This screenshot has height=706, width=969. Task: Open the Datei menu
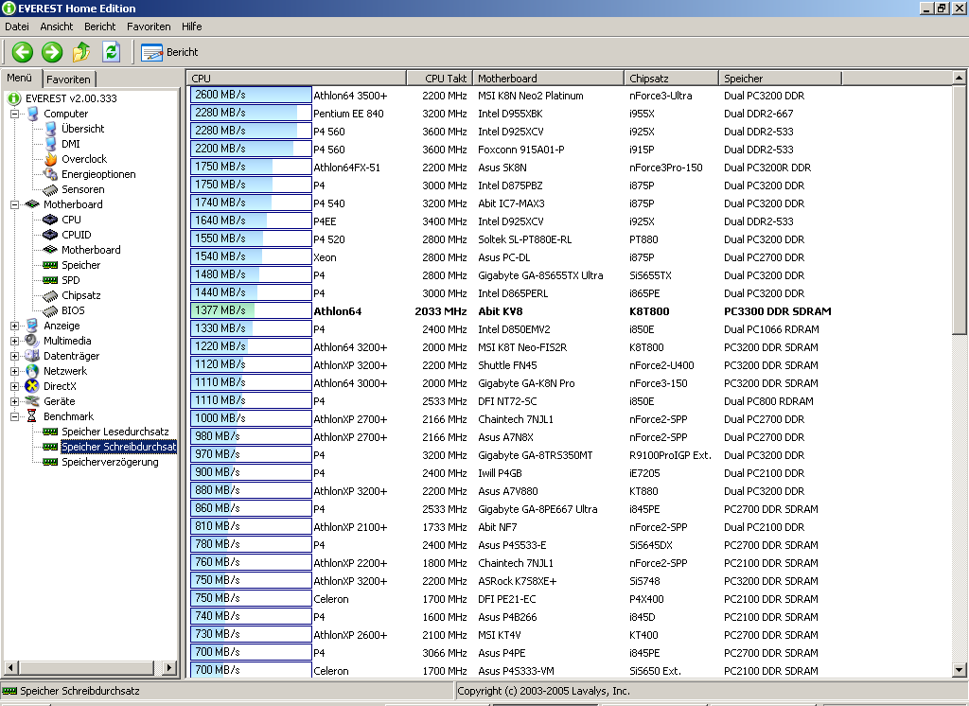tap(17, 26)
